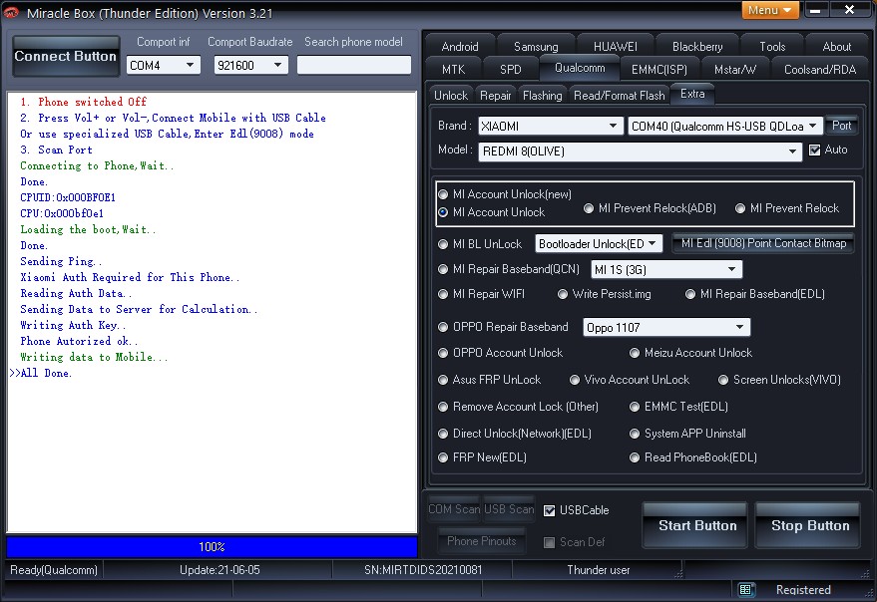The image size is (877, 602).
Task: Switch to the Samsung tab
Action: [x=536, y=47]
